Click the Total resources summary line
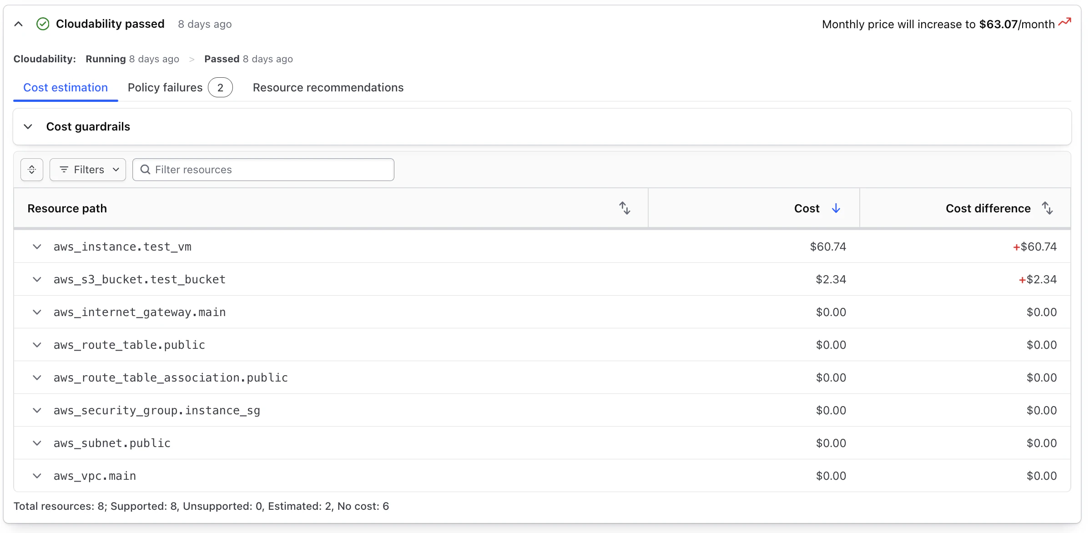Image resolution: width=1089 pixels, height=533 pixels. coord(201,506)
